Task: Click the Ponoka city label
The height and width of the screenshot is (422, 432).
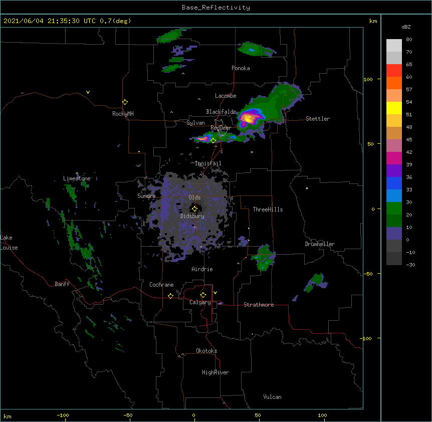Action: (241, 68)
